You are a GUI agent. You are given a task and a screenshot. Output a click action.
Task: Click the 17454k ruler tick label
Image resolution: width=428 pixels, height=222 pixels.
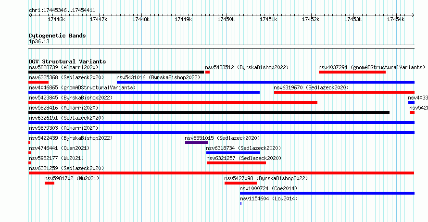click(396, 19)
